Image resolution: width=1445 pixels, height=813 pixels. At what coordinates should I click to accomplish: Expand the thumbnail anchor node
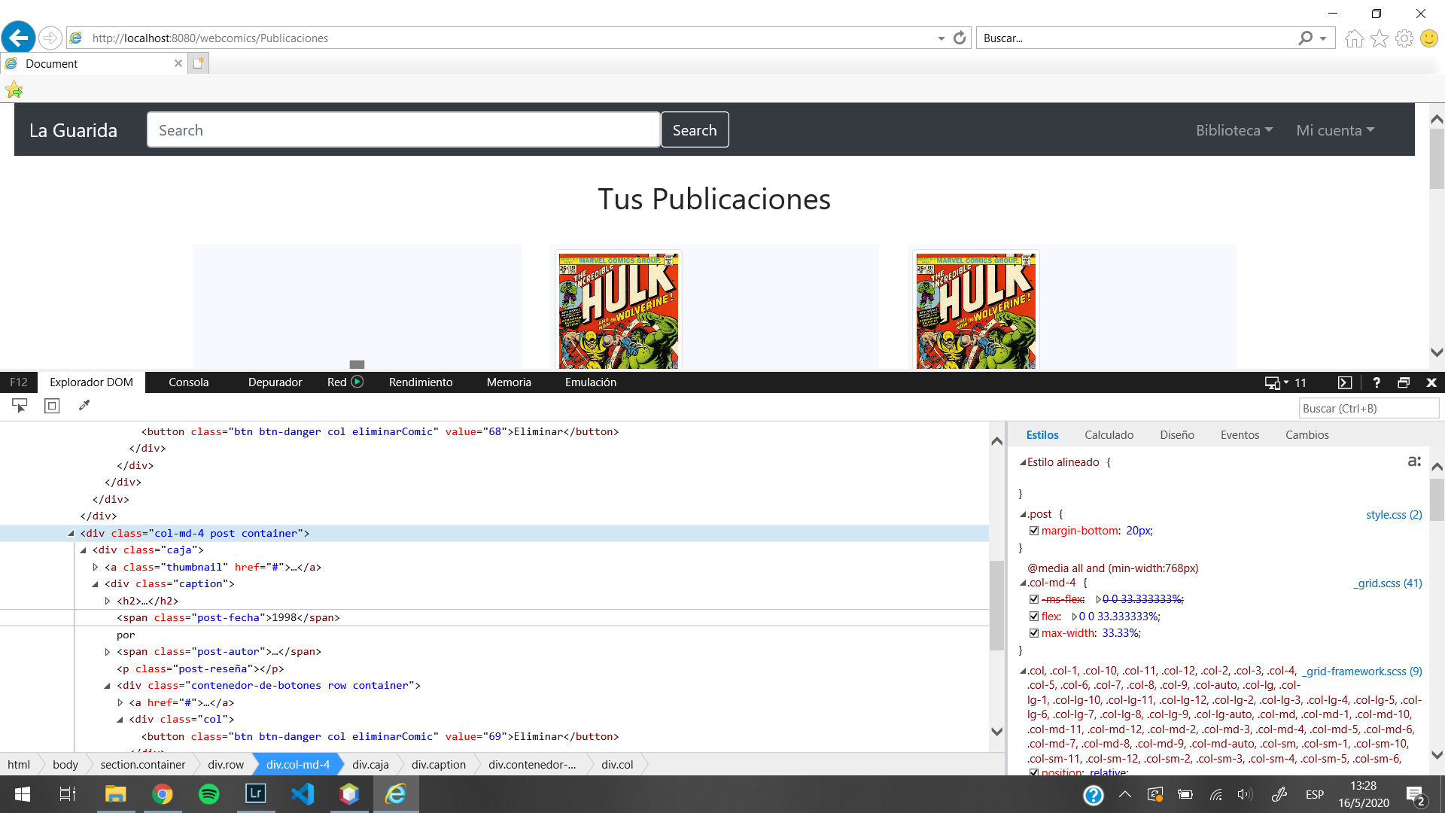[x=96, y=567]
